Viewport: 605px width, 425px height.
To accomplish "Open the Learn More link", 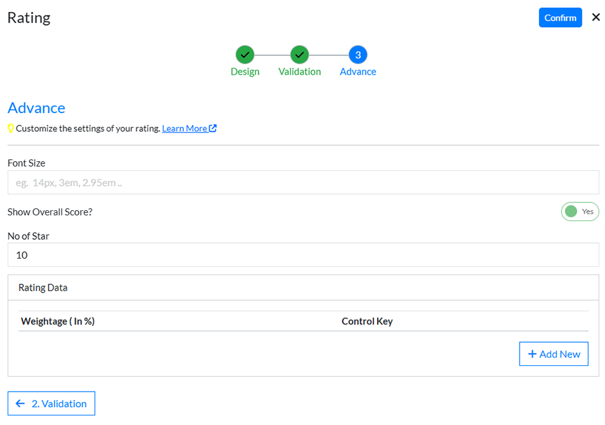I will [184, 129].
